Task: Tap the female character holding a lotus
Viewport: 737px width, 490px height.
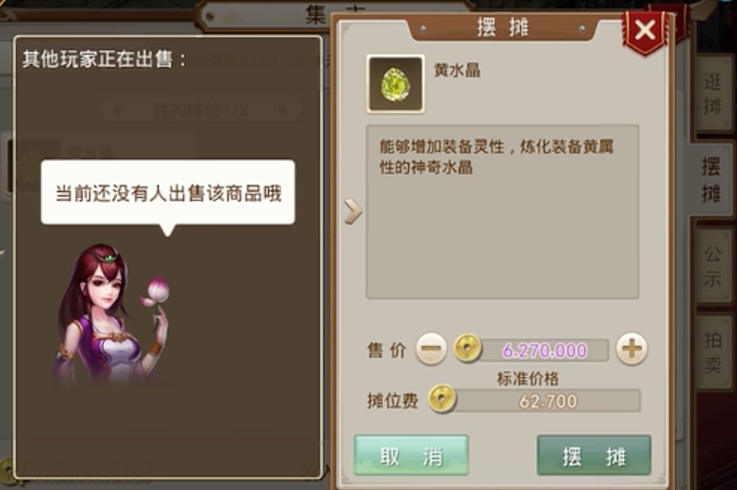Action: 113,315
